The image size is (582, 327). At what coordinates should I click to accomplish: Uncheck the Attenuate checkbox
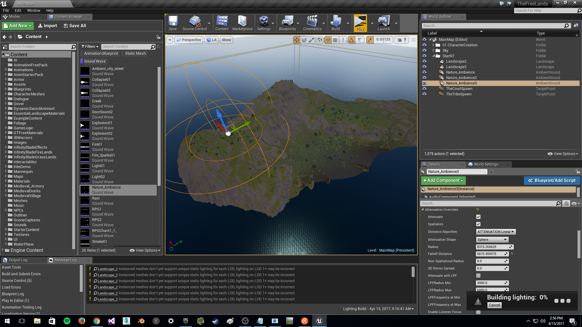pos(478,217)
